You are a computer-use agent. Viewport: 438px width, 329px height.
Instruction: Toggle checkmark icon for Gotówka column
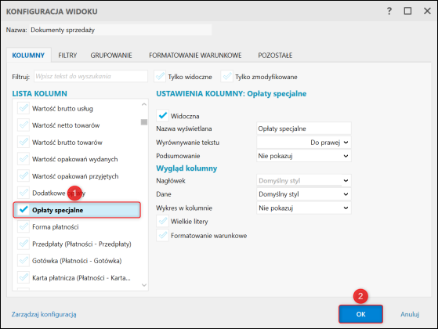click(24, 260)
